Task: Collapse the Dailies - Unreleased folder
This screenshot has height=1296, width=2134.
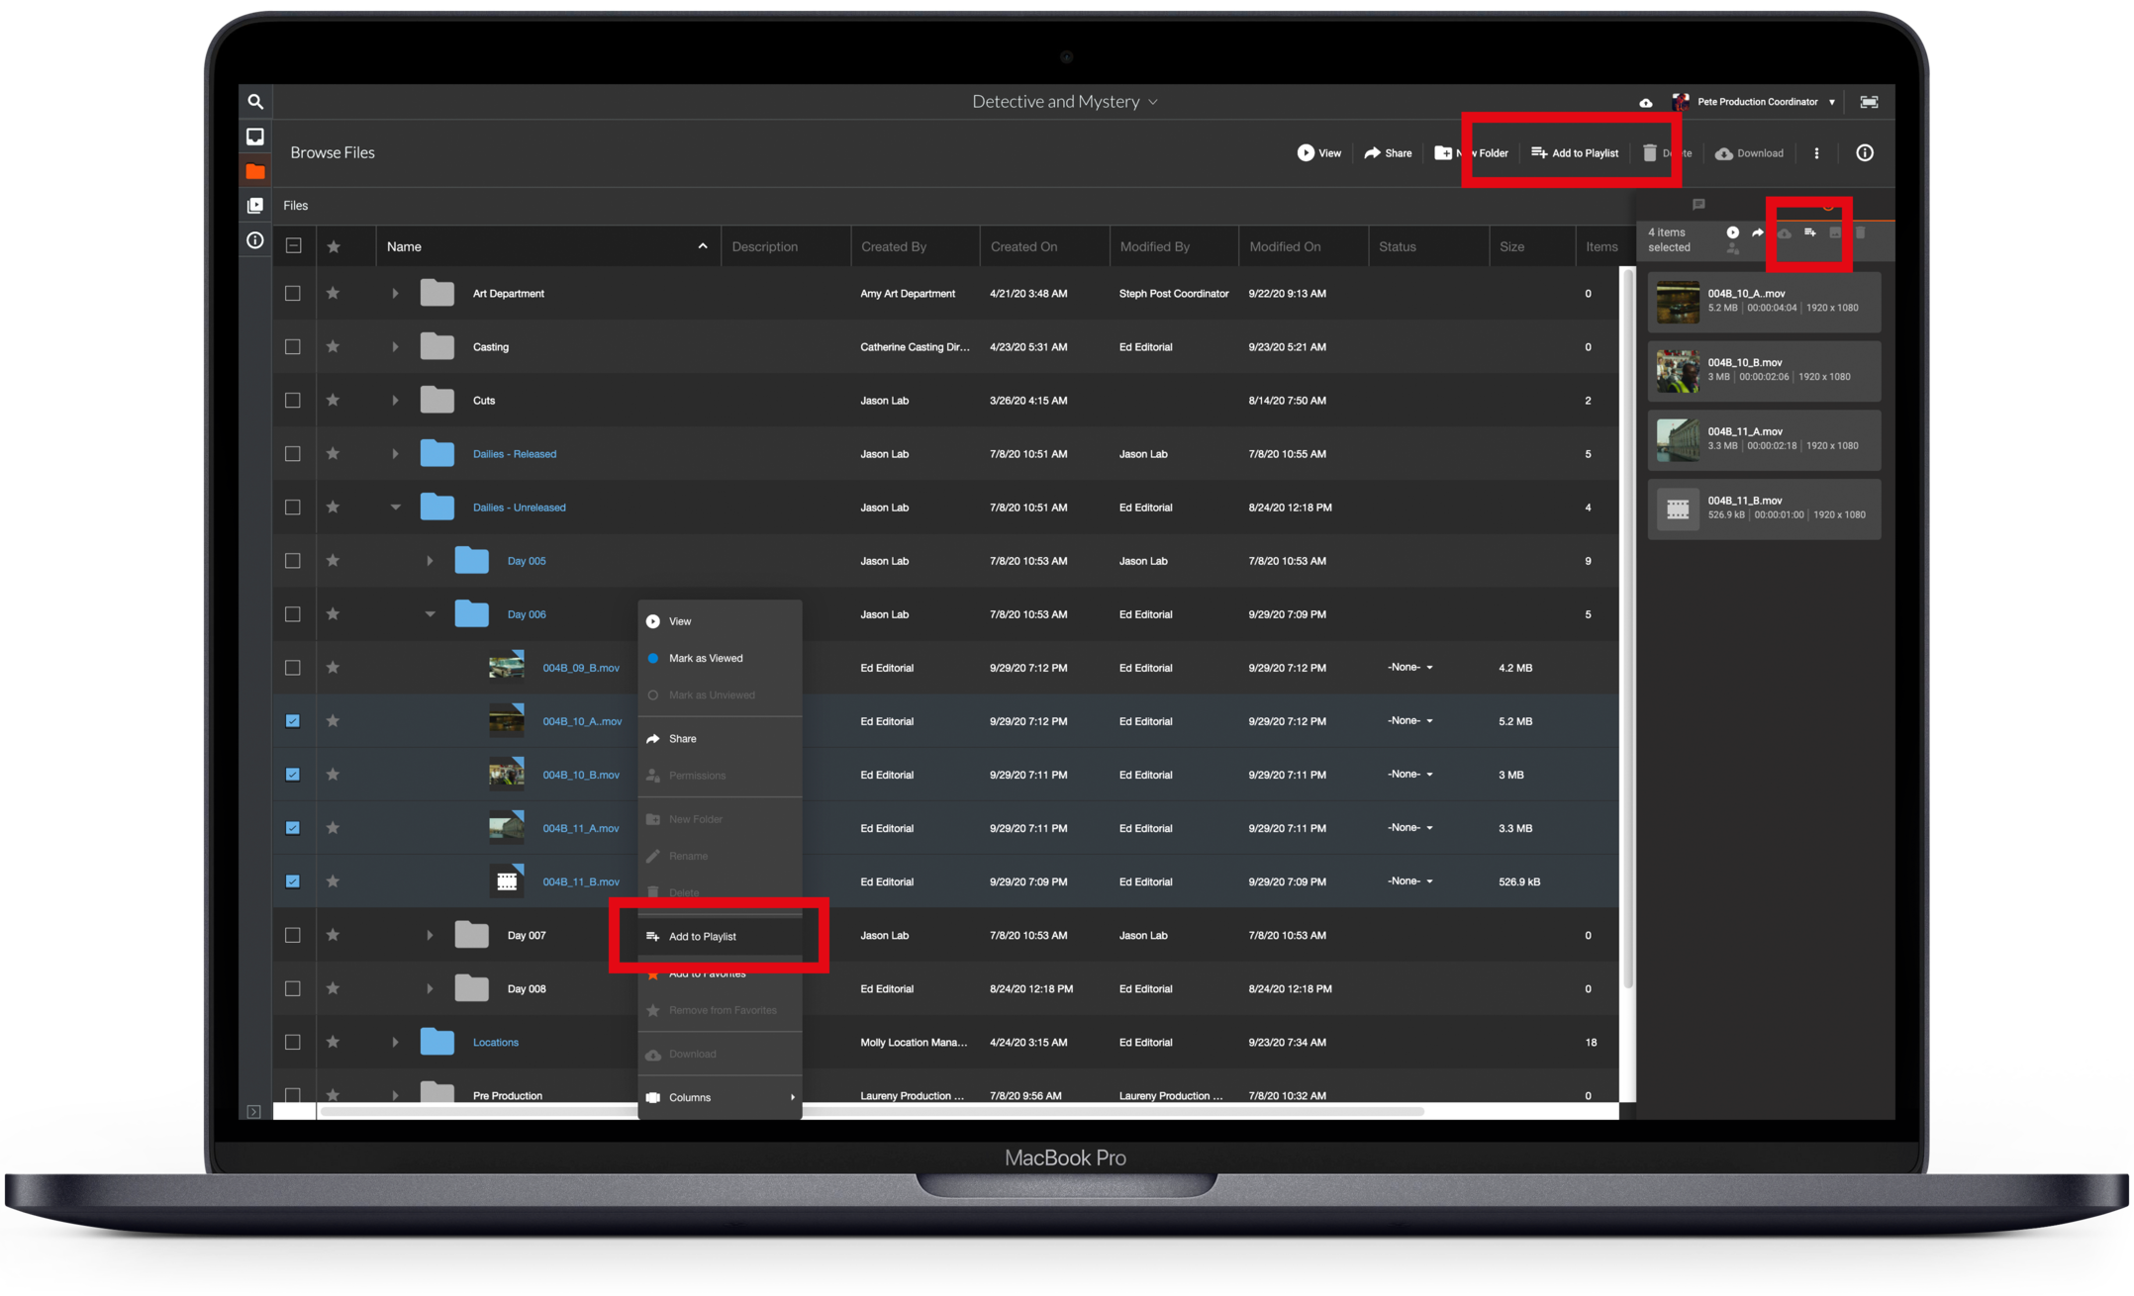Action: pos(395,508)
